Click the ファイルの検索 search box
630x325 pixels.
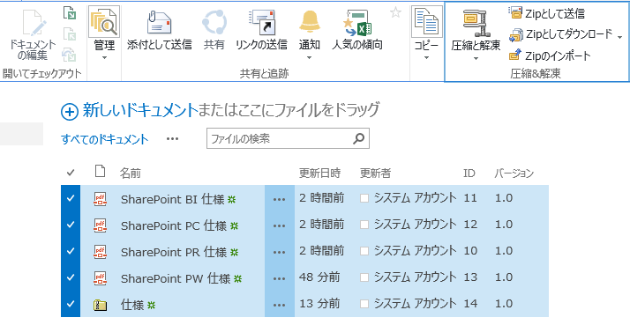click(x=280, y=139)
